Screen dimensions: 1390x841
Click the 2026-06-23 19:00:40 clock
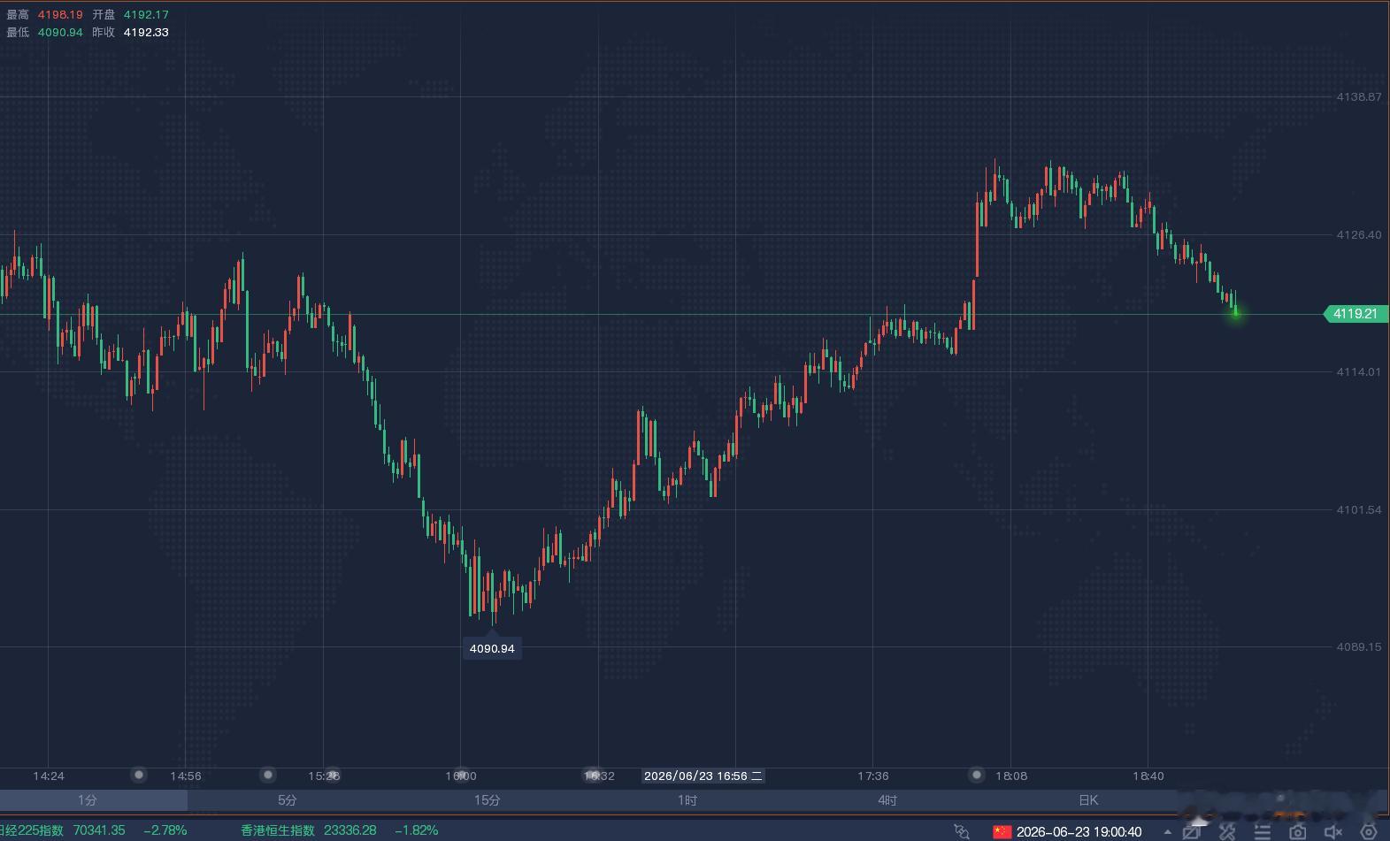[1079, 832]
